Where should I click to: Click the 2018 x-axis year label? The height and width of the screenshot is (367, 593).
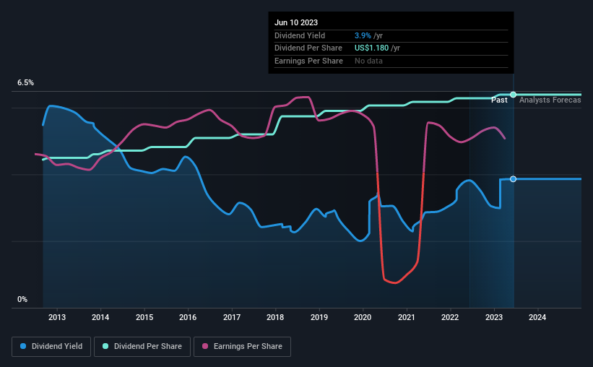pos(275,317)
